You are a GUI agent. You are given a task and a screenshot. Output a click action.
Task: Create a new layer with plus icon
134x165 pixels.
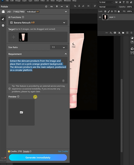(127, 33)
